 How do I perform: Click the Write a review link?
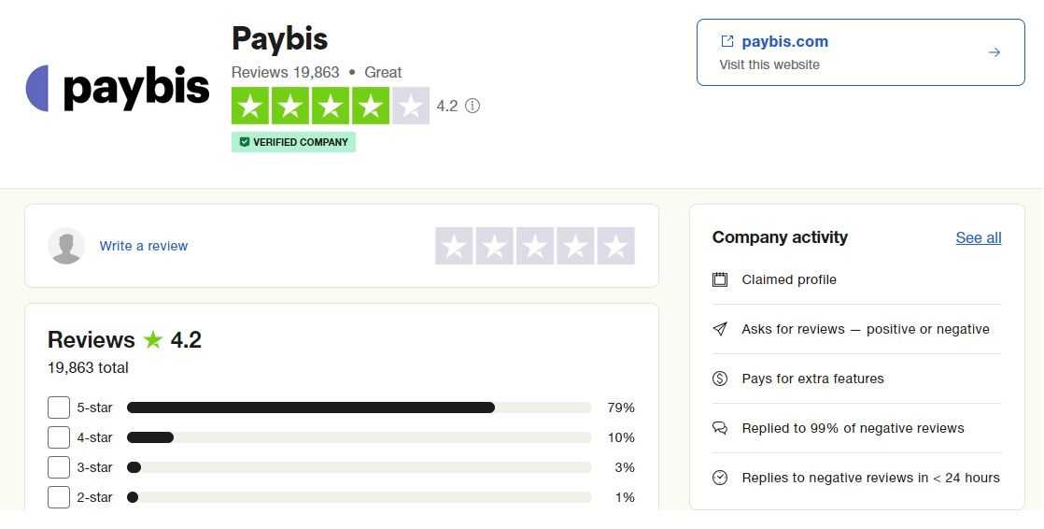coord(144,246)
